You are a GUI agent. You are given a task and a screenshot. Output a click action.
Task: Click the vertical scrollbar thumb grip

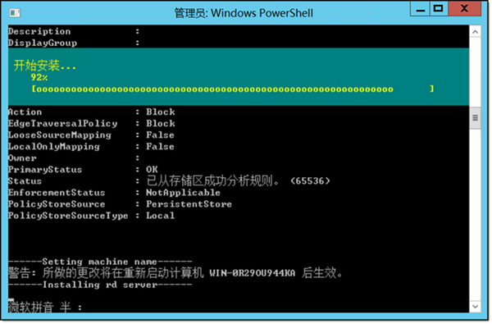(x=475, y=118)
